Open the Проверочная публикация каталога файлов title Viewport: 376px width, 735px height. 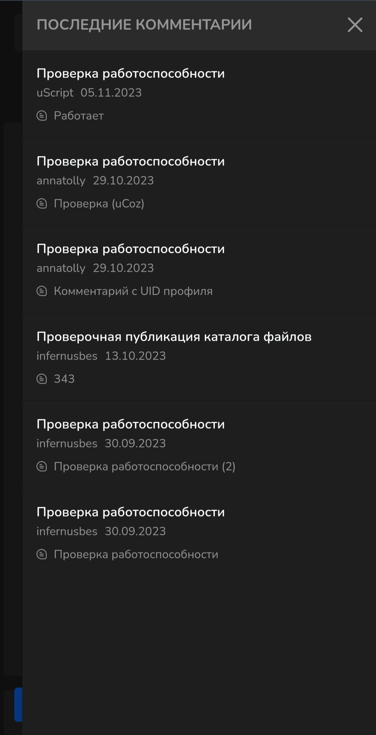[x=174, y=337]
